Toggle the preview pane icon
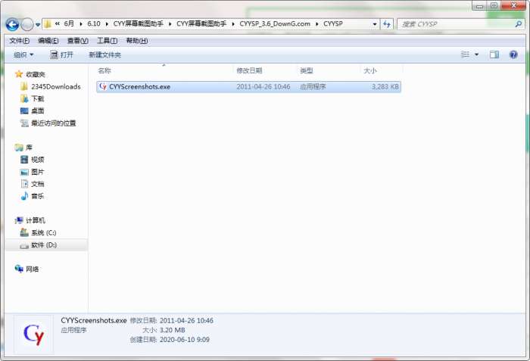The width and height of the screenshot is (530, 361). 494,54
